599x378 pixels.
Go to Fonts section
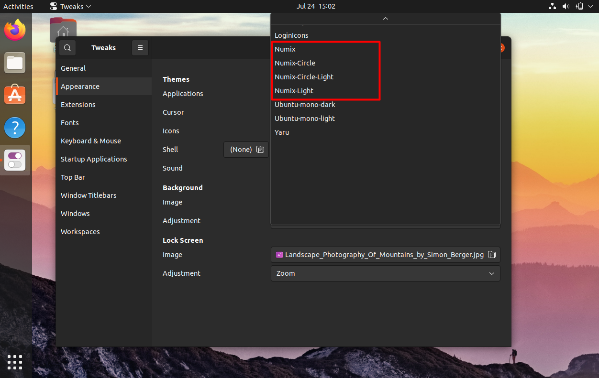(x=104, y=123)
